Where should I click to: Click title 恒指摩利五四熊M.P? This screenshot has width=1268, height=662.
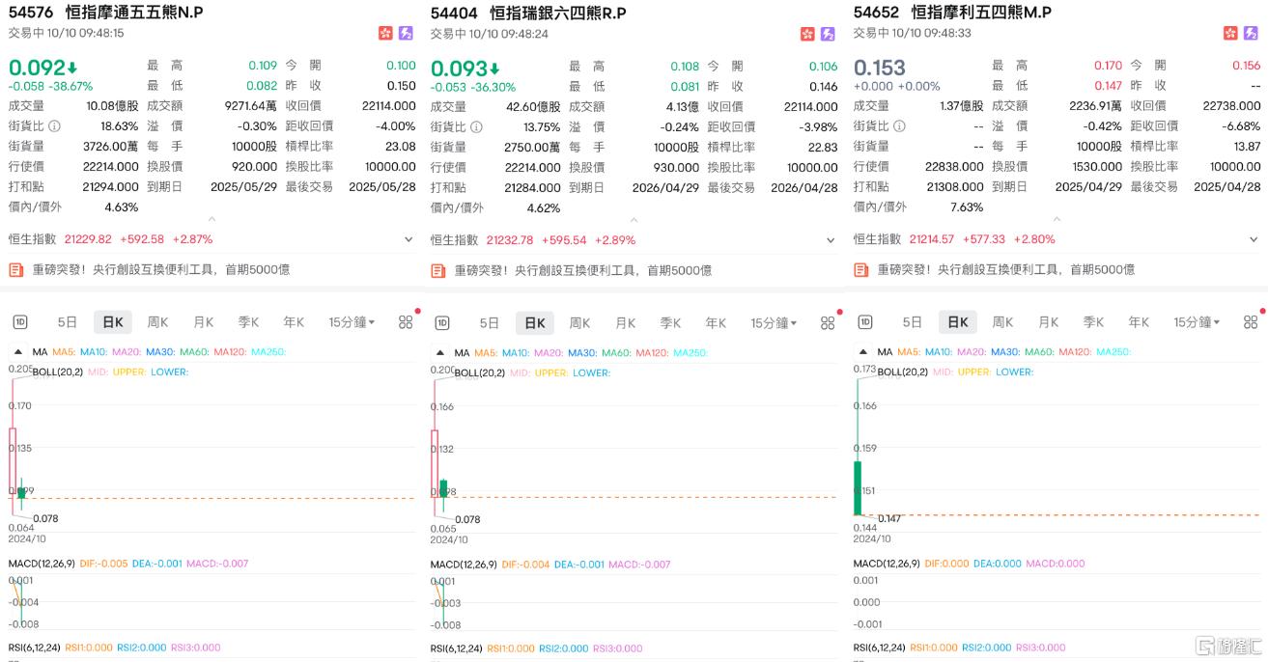[981, 13]
